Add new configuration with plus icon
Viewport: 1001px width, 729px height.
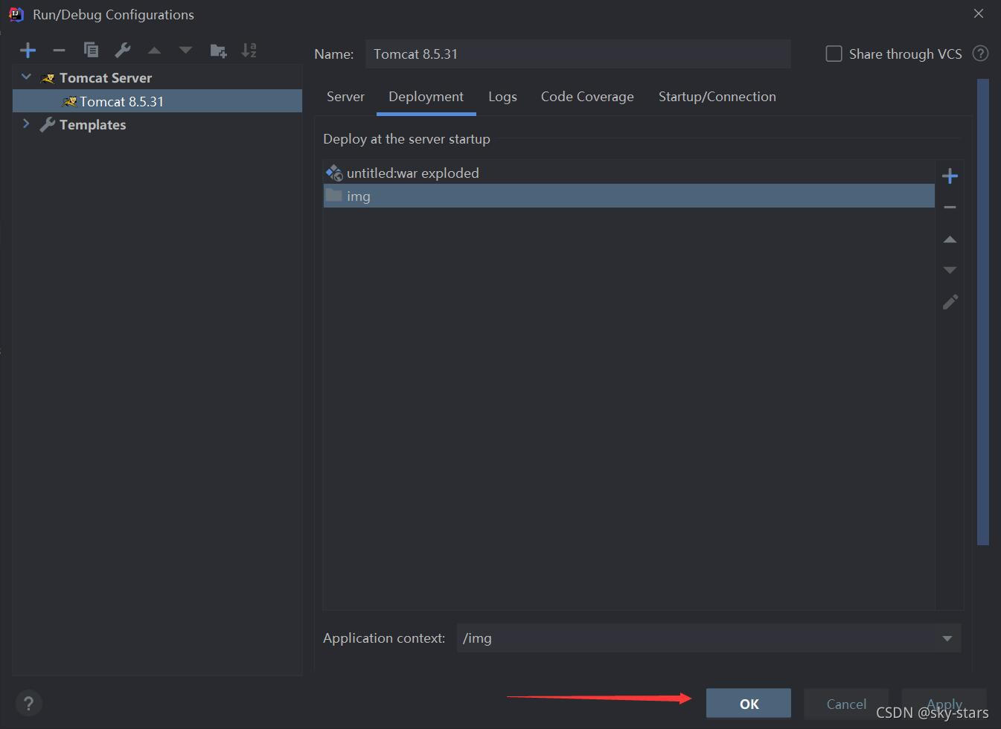pyautogui.click(x=28, y=51)
